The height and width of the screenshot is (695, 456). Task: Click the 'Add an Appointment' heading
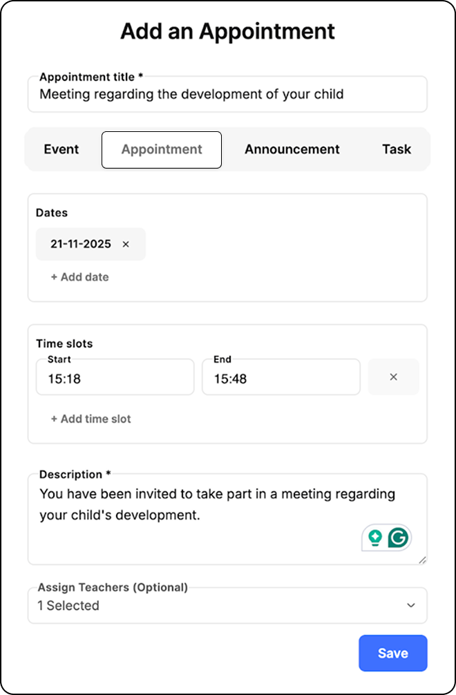pyautogui.click(x=228, y=32)
